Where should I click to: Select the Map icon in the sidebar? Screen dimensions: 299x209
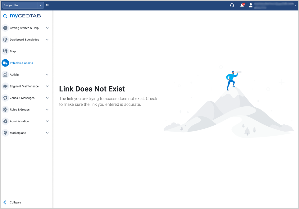point(5,51)
